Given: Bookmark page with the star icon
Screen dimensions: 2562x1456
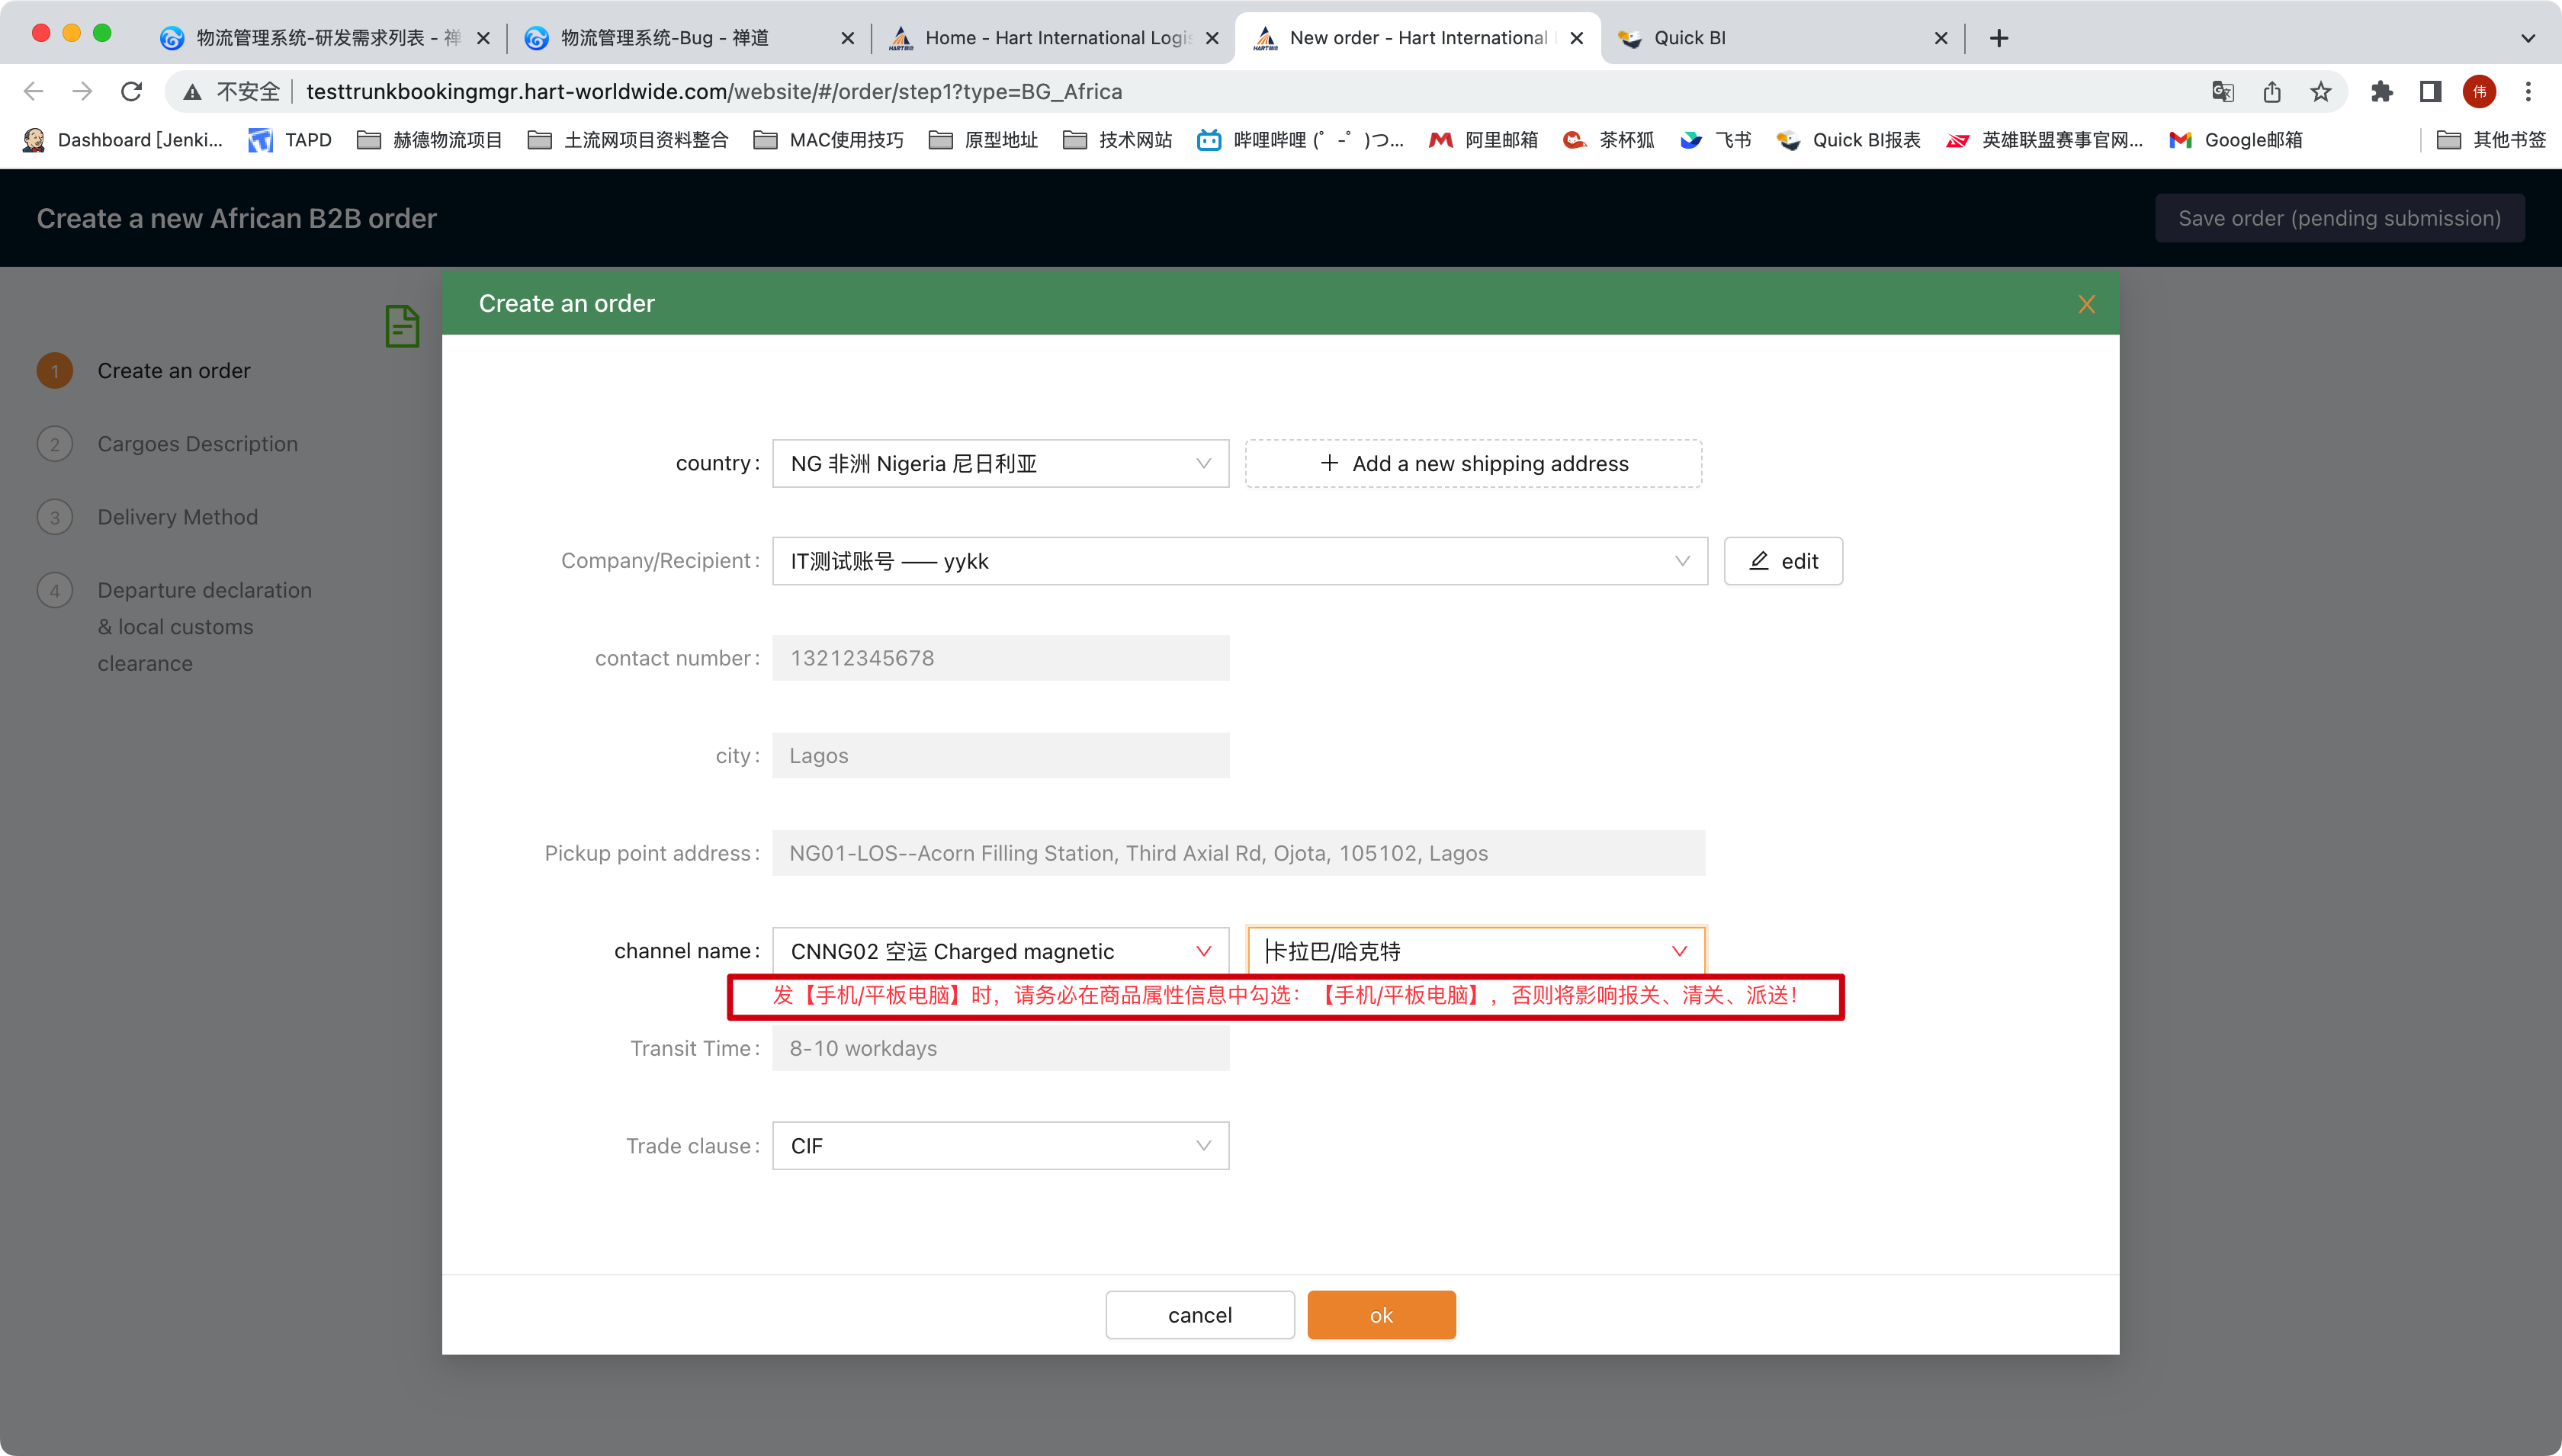Looking at the screenshot, I should (2321, 92).
